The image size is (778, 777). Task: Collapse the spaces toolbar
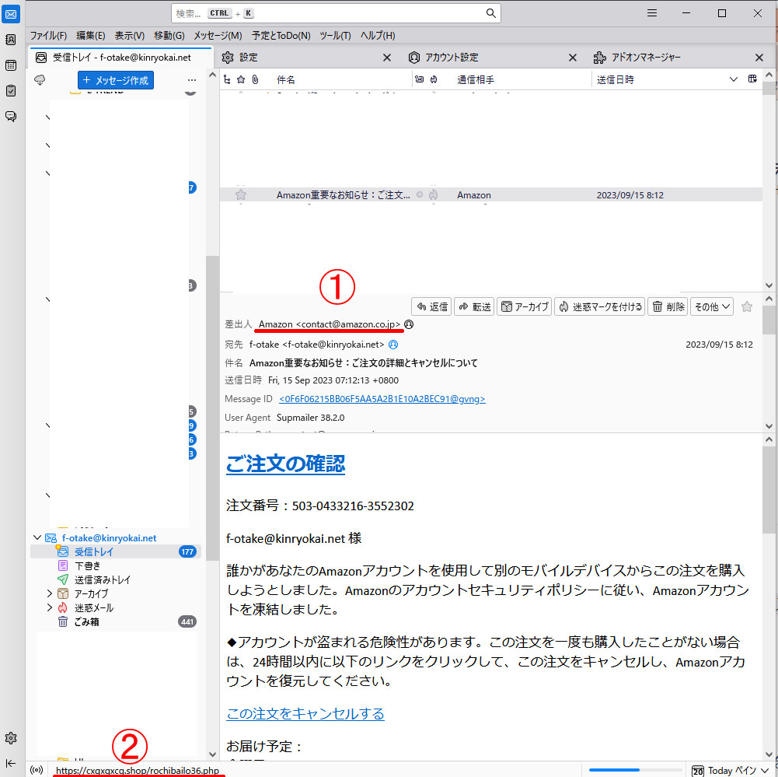[10, 763]
